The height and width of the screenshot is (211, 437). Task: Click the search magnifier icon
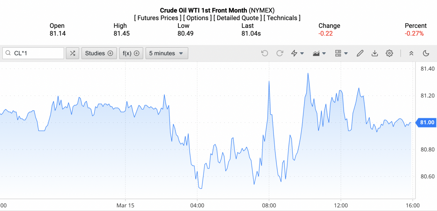tap(8, 53)
